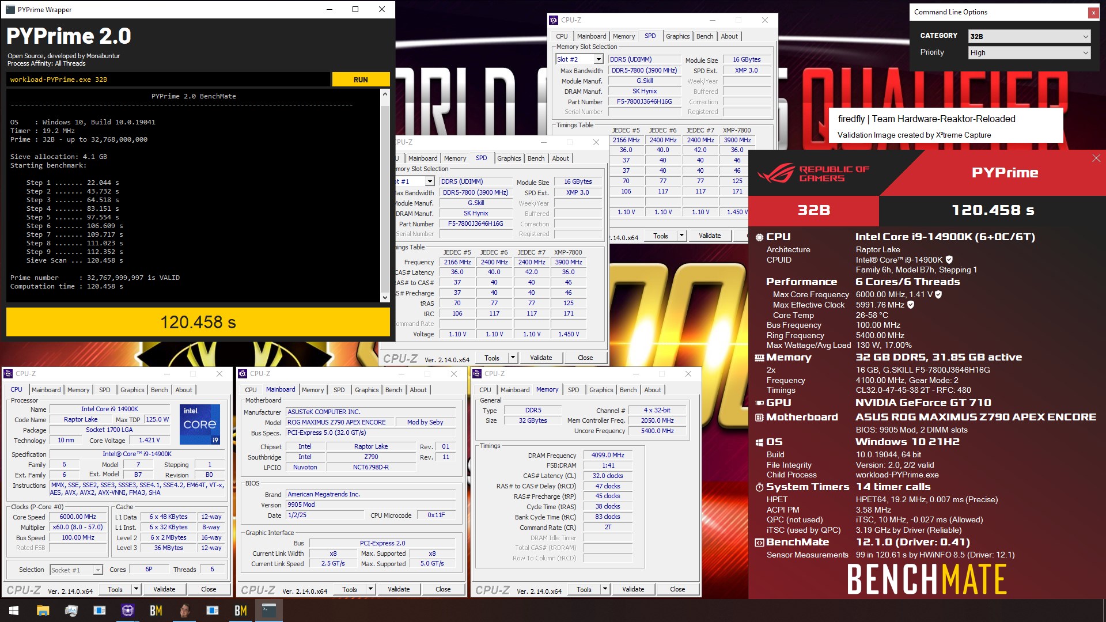The image size is (1106, 622).
Task: Click the scroll-down arrow in PYPrime output
Action: pyautogui.click(x=385, y=297)
